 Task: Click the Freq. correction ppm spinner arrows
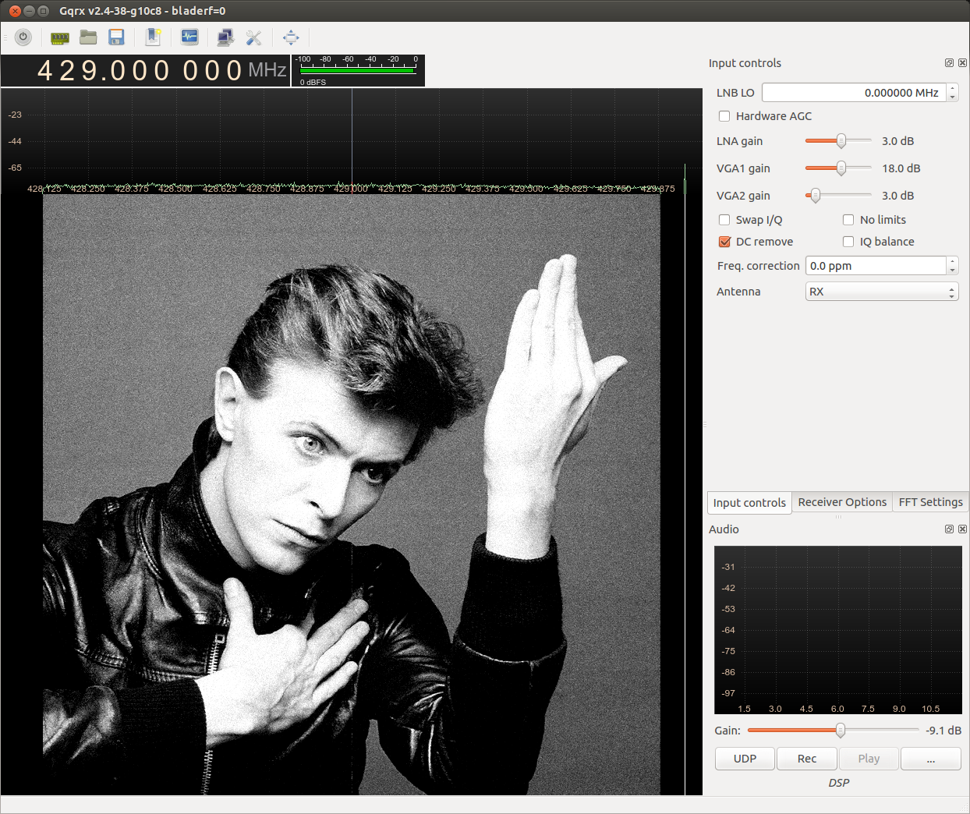coord(952,266)
